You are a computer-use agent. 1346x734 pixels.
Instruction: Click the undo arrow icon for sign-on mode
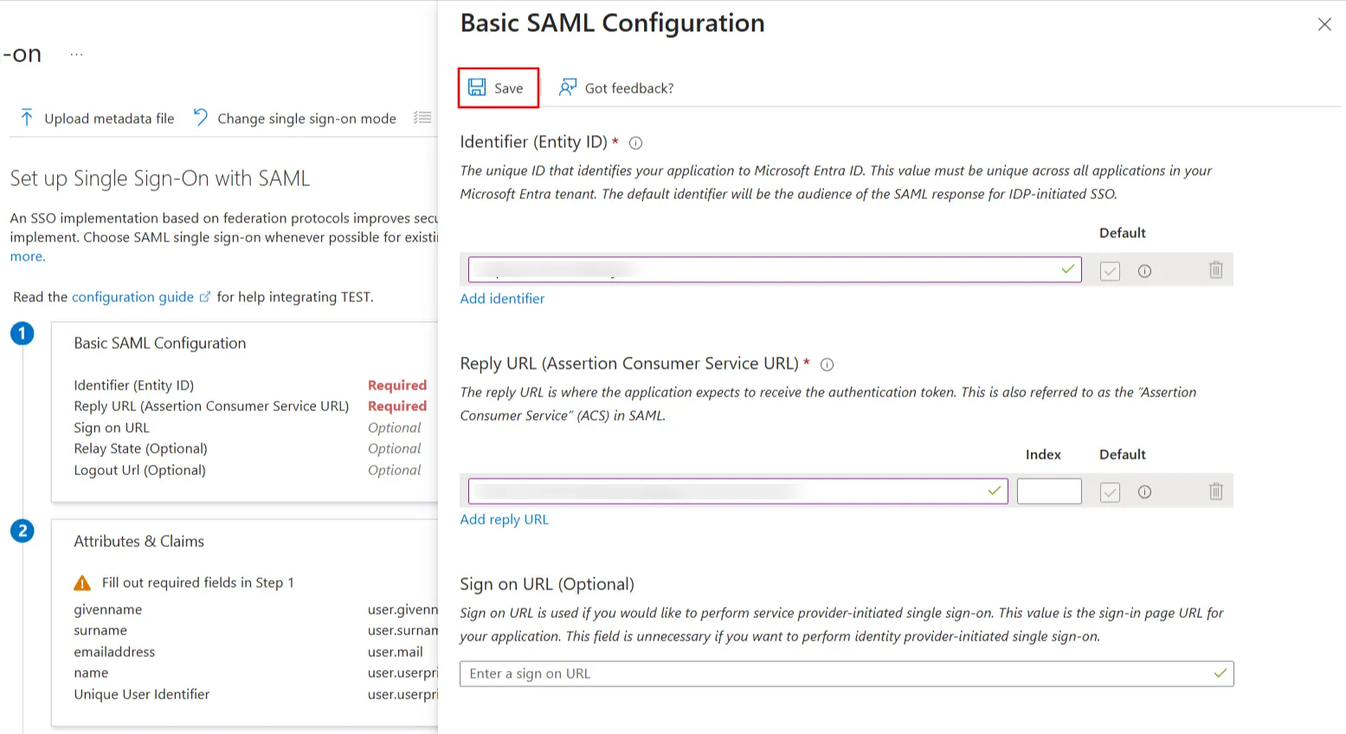click(x=200, y=117)
